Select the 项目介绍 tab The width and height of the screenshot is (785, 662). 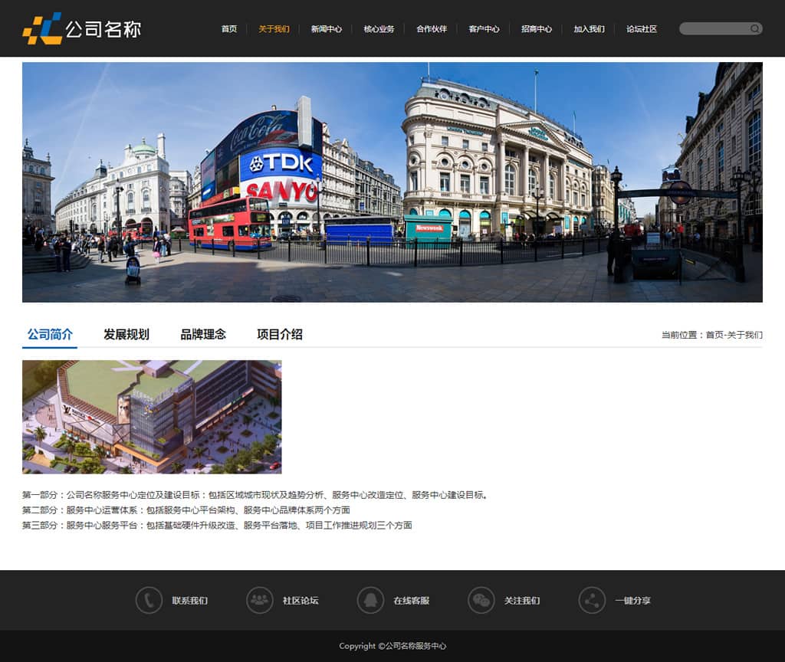[280, 334]
